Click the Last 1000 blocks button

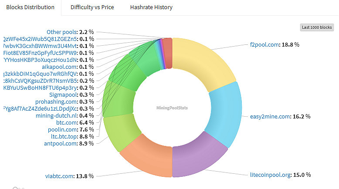point(317,27)
